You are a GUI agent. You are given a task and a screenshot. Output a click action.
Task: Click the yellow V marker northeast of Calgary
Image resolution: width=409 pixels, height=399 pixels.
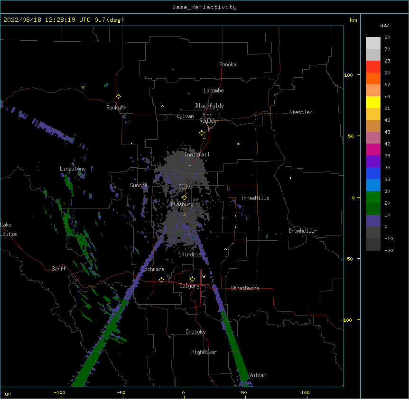[204, 277]
